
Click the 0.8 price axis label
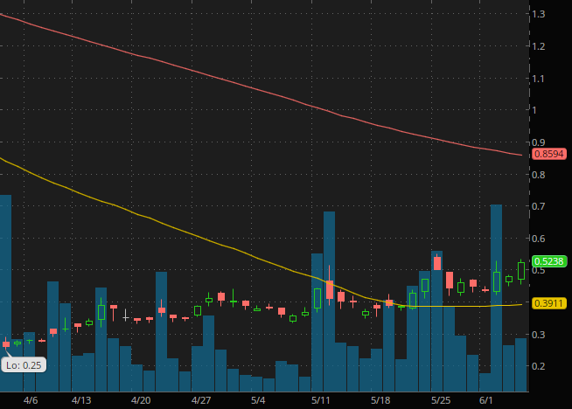539,175
